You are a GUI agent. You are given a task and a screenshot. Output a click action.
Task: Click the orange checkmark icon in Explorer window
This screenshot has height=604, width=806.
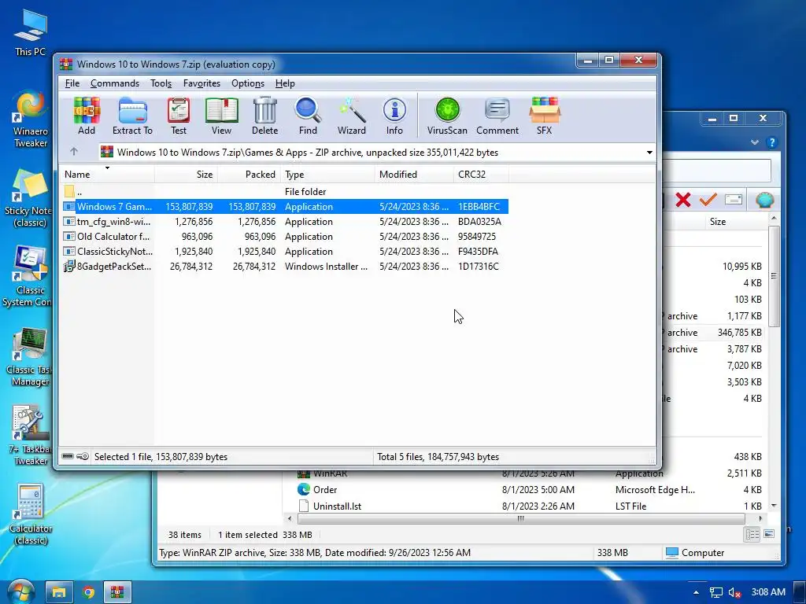tap(708, 199)
